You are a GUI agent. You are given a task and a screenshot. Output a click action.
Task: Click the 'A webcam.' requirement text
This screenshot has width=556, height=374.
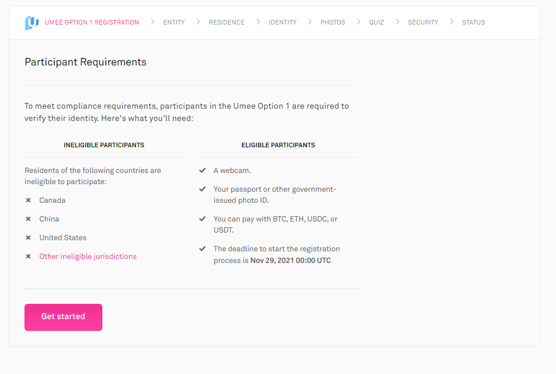[232, 171]
